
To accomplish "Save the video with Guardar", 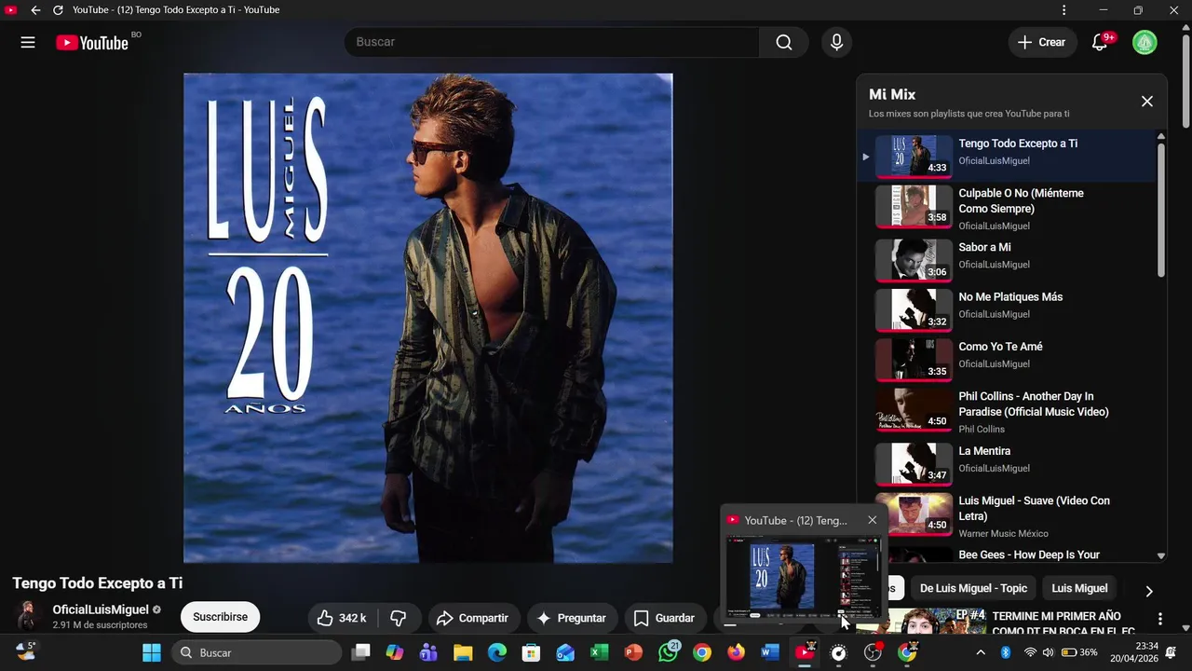I will click(x=664, y=618).
